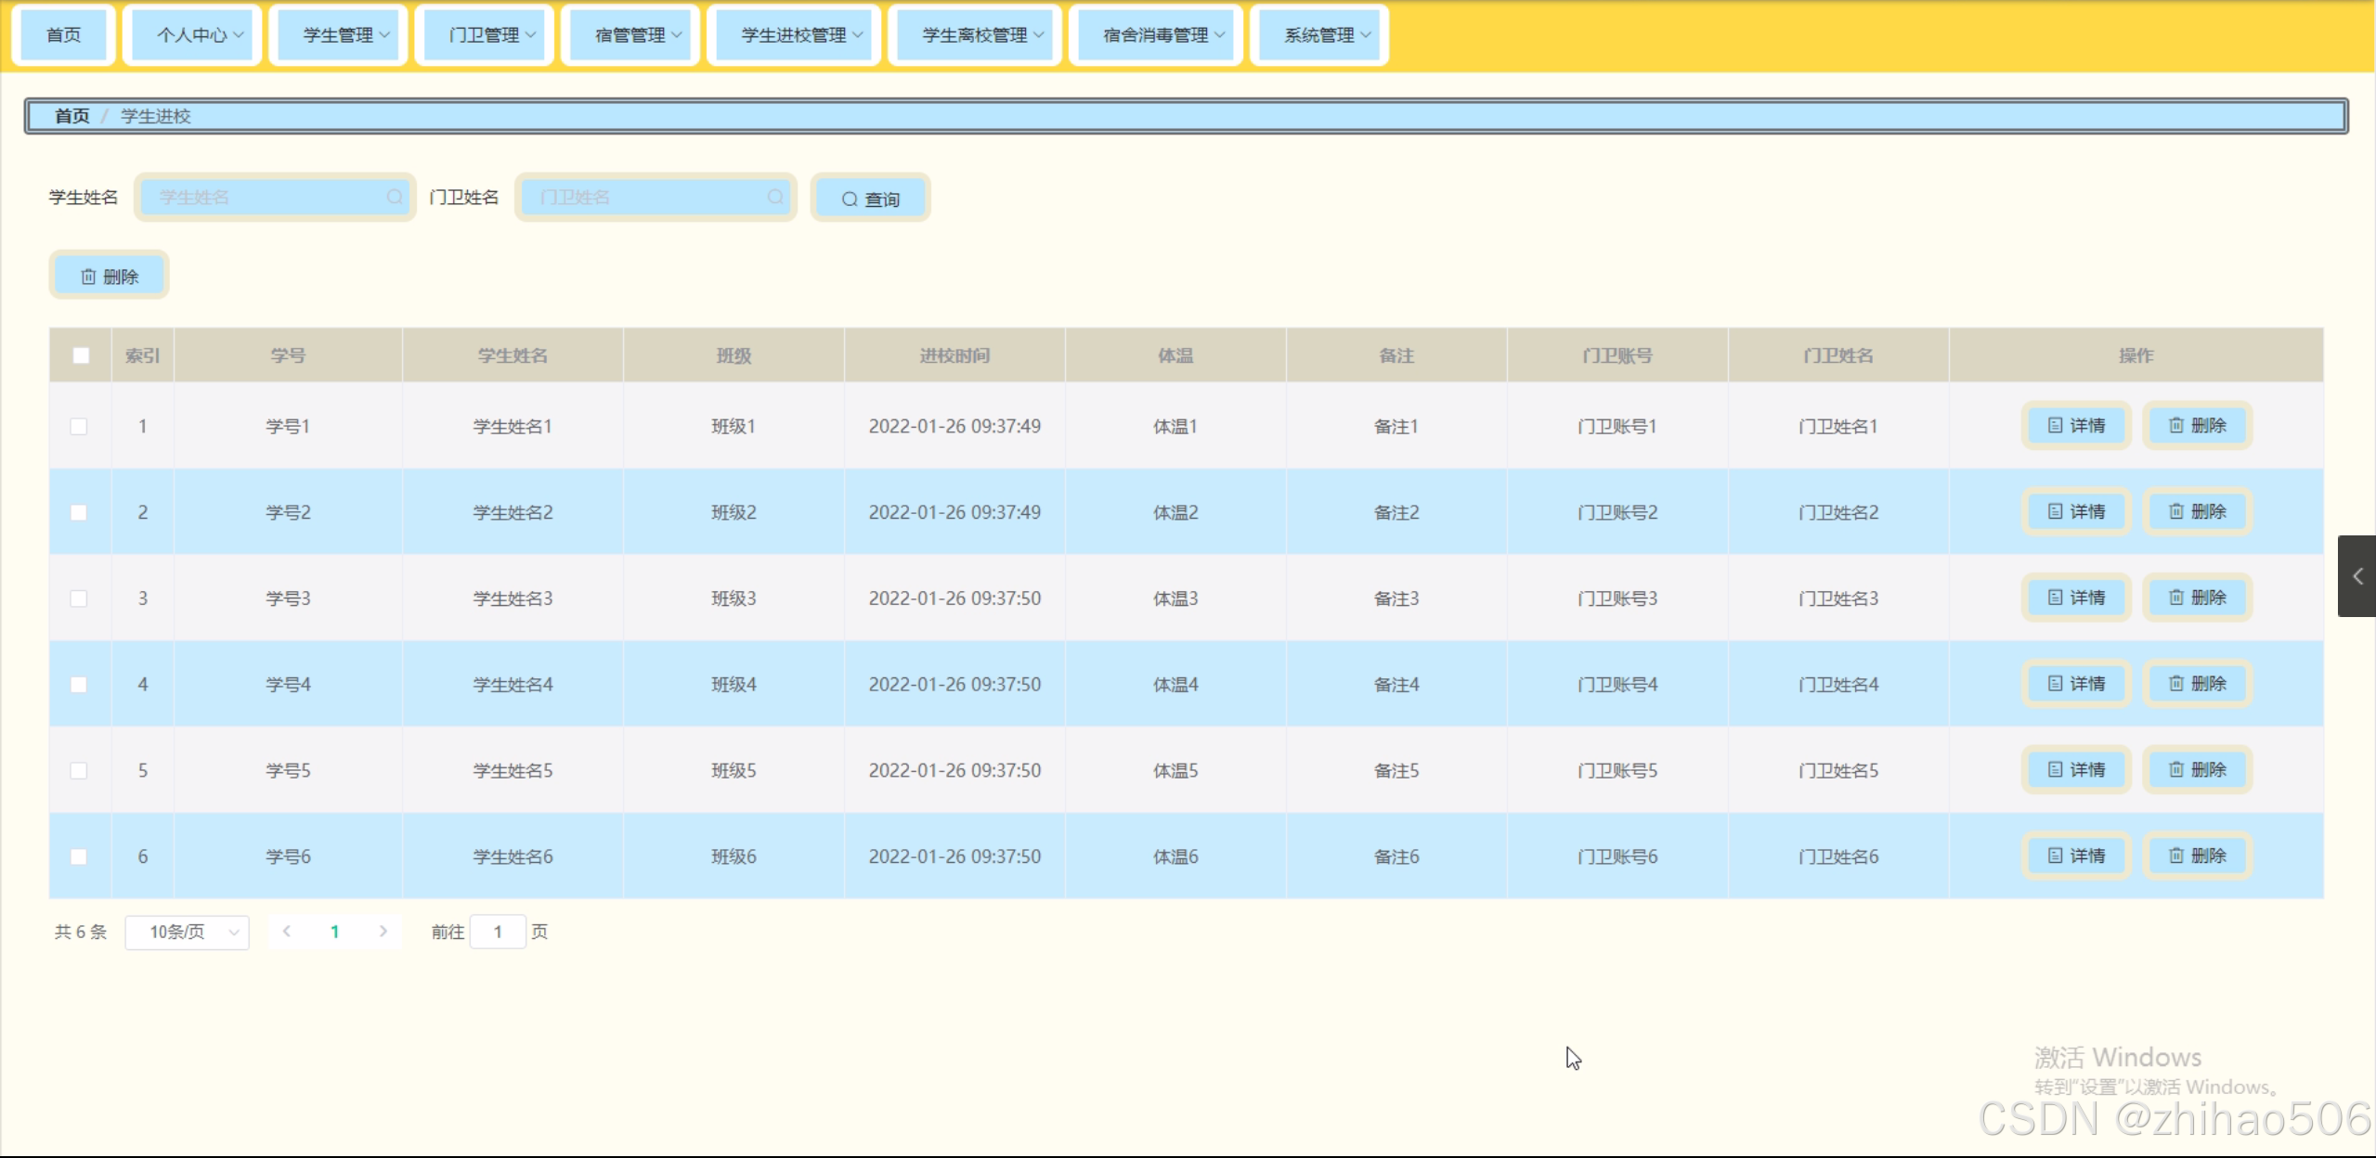The height and width of the screenshot is (1158, 2376).
Task: Open the 首页 menu item in top bar
Action: pos(63,35)
